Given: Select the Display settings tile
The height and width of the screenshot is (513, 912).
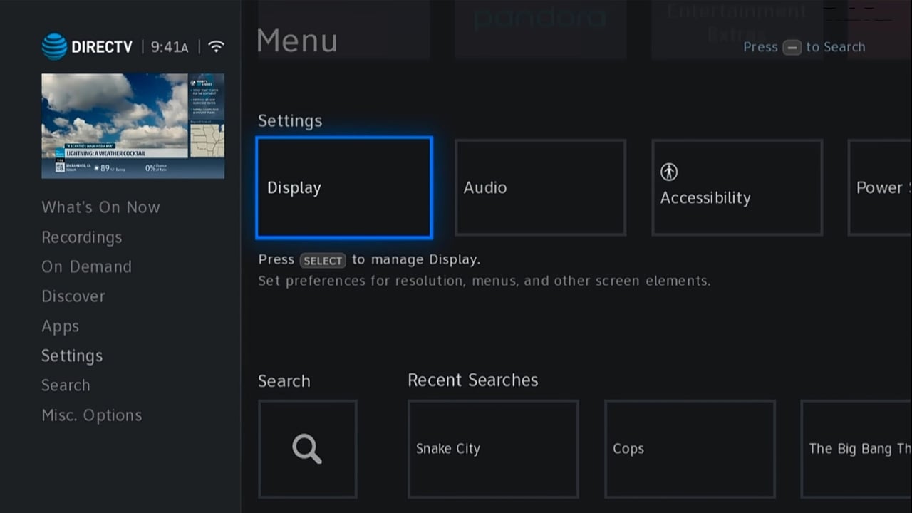Looking at the screenshot, I should [343, 187].
